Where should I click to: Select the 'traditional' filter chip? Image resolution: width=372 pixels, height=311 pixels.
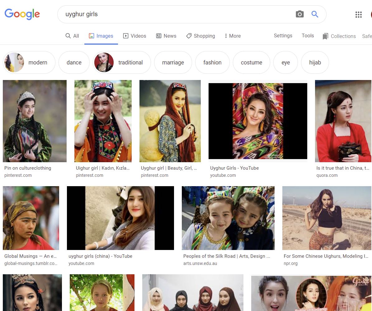[x=122, y=63]
